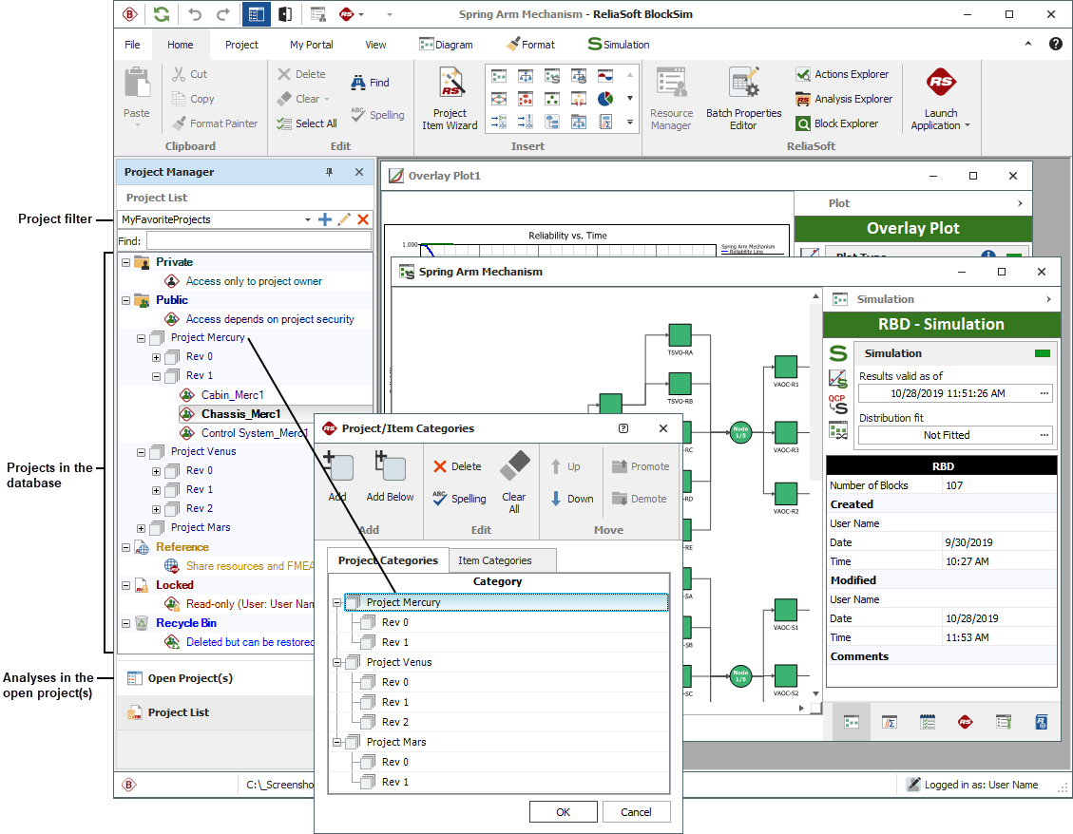This screenshot has height=834, width=1073.
Task: Switch to the Item Categories tab
Action: (494, 560)
